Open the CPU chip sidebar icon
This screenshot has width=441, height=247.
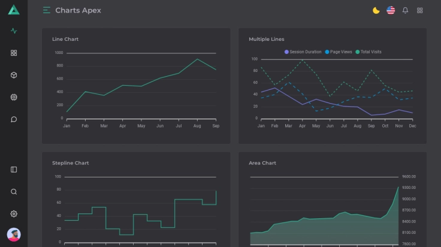[x=14, y=97]
